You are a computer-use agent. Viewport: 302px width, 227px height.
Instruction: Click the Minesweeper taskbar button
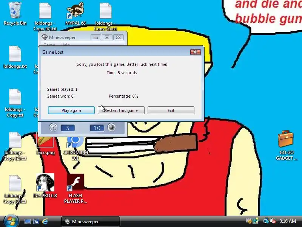coord(91,221)
